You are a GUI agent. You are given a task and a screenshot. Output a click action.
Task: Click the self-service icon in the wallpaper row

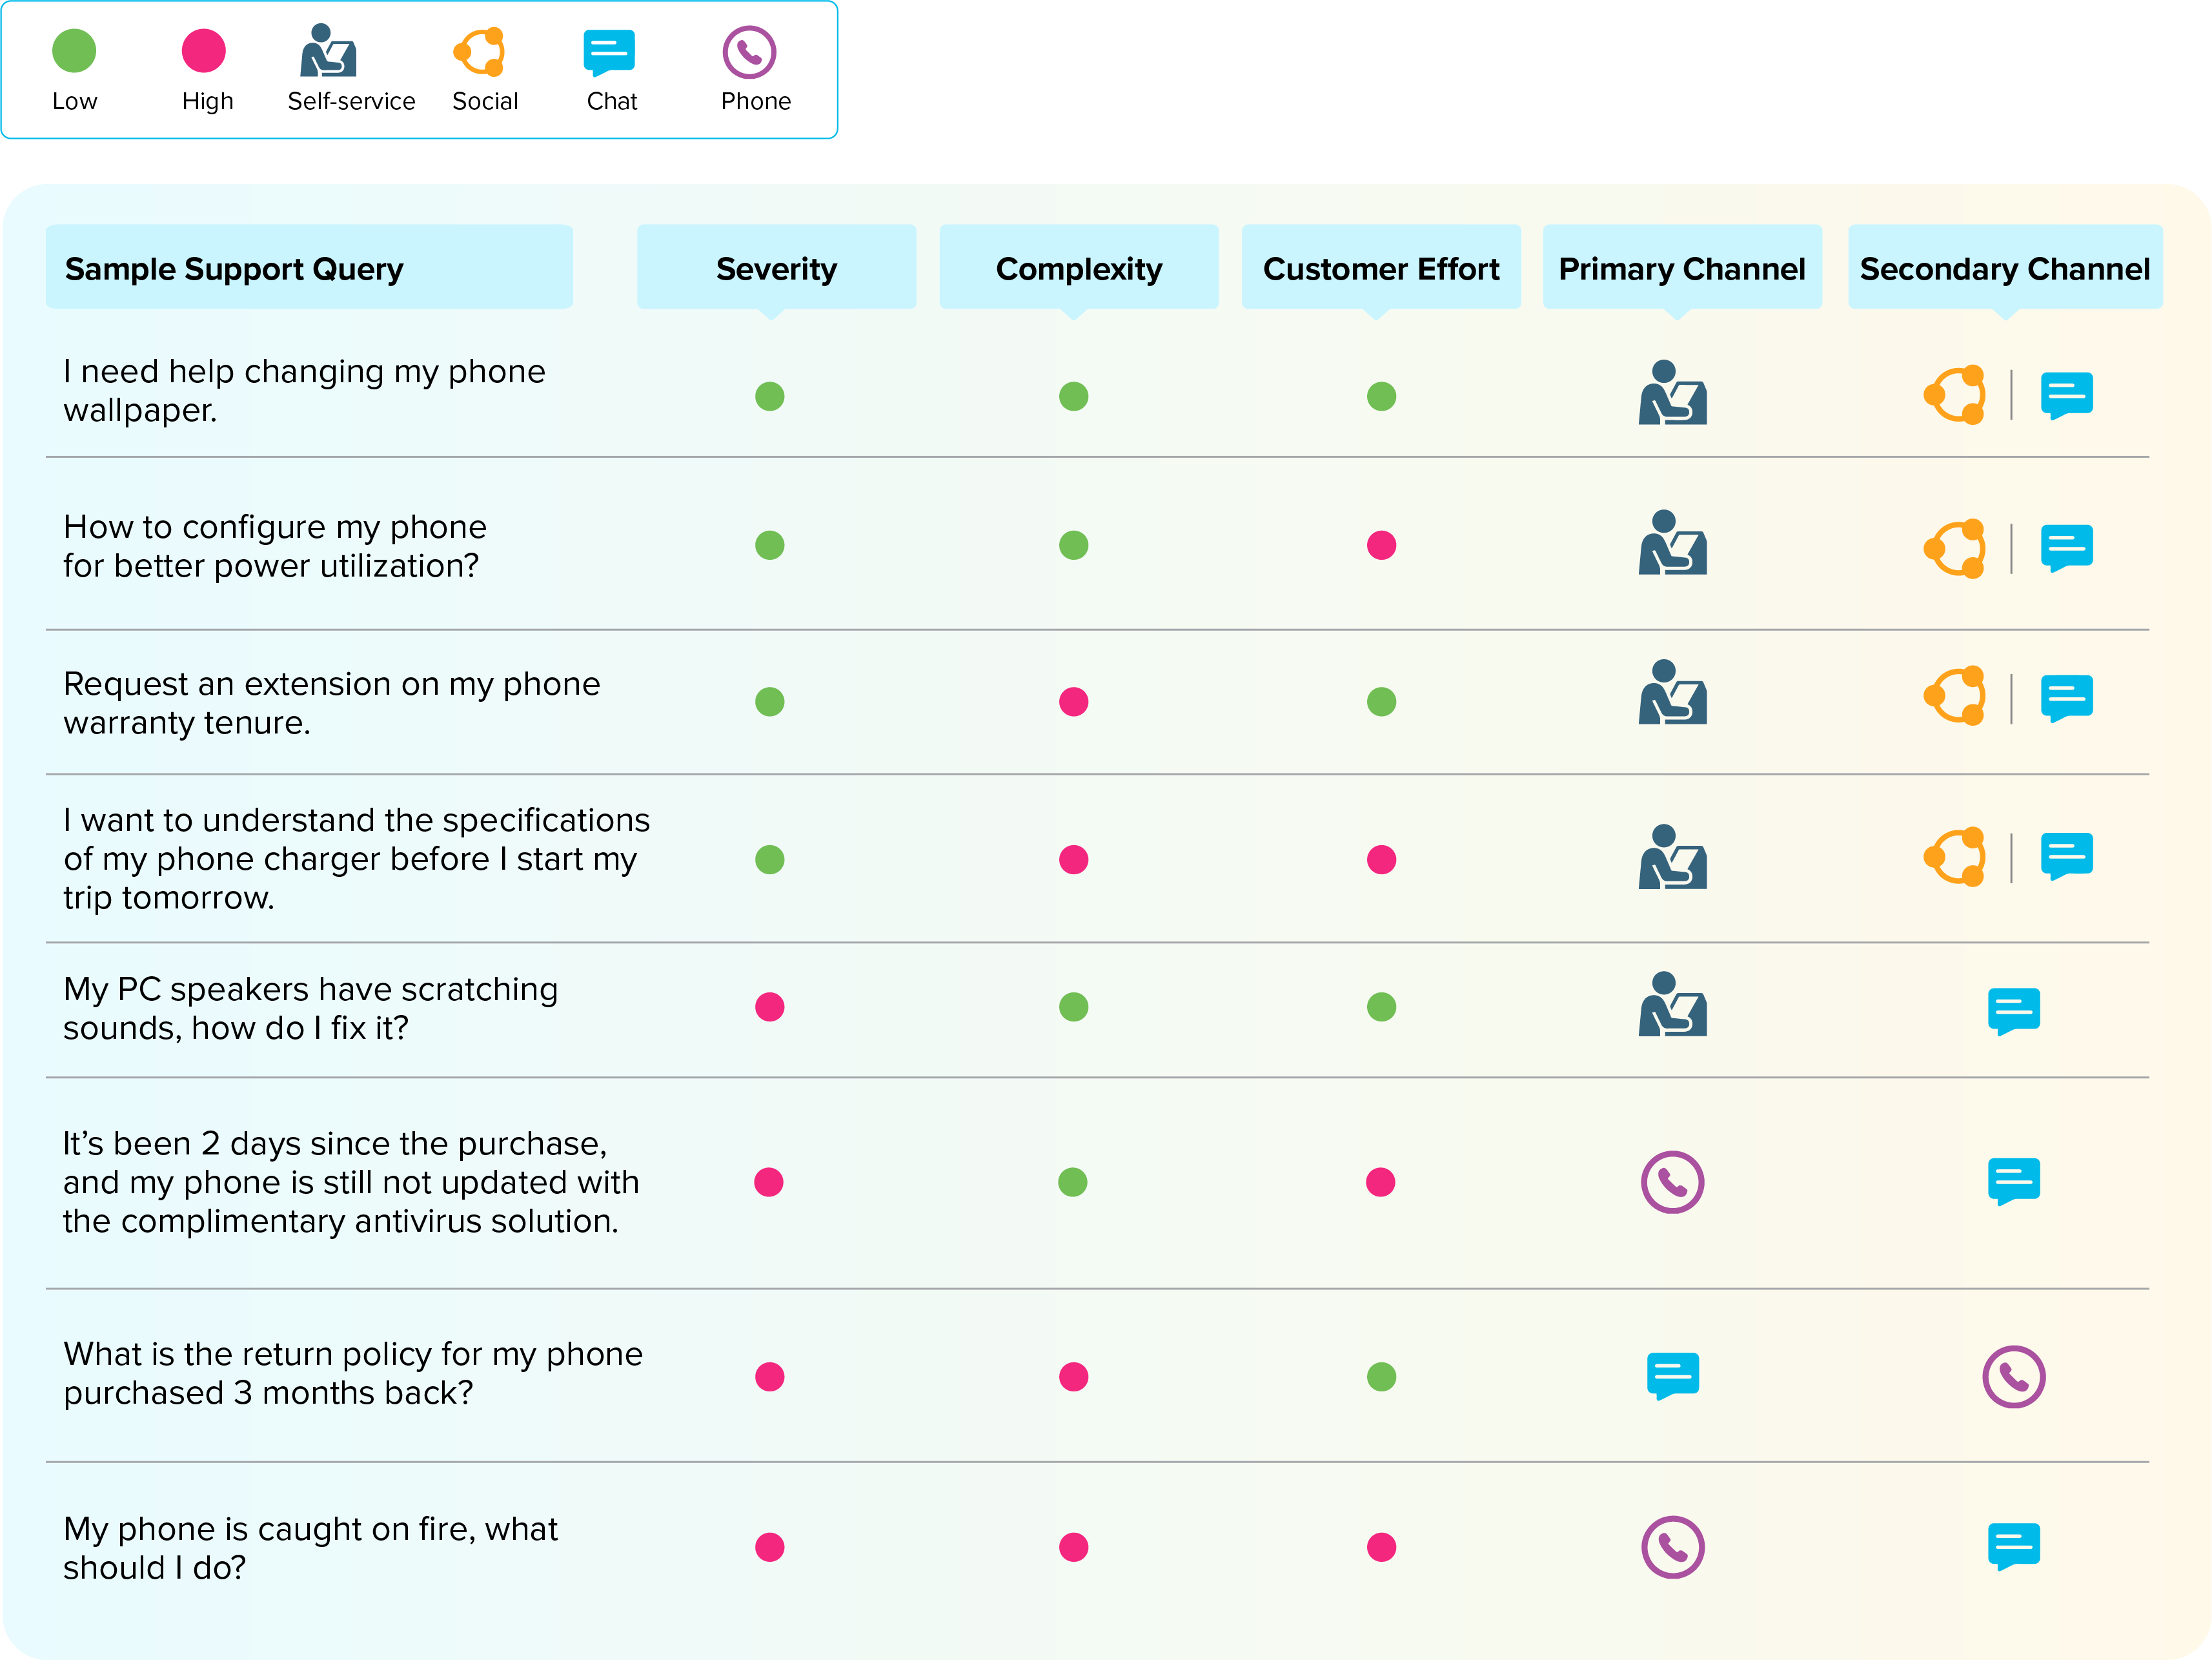[1672, 392]
